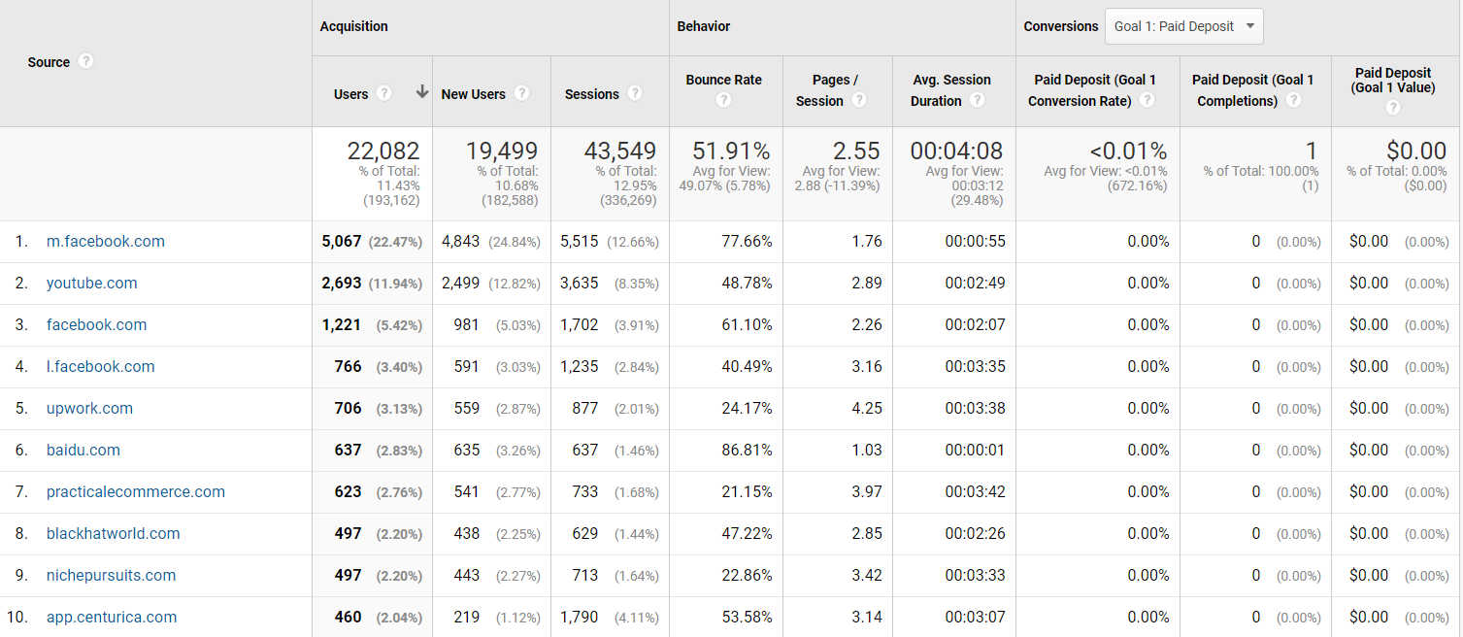Image resolution: width=1463 pixels, height=637 pixels.
Task: Select facebook.com users value 1,221
Action: 342,325
